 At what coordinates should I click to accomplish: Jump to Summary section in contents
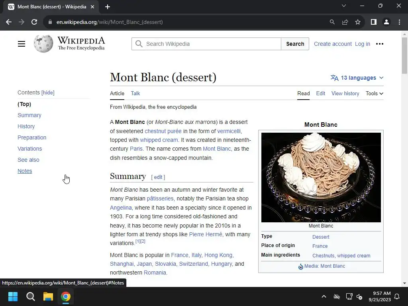point(29,115)
